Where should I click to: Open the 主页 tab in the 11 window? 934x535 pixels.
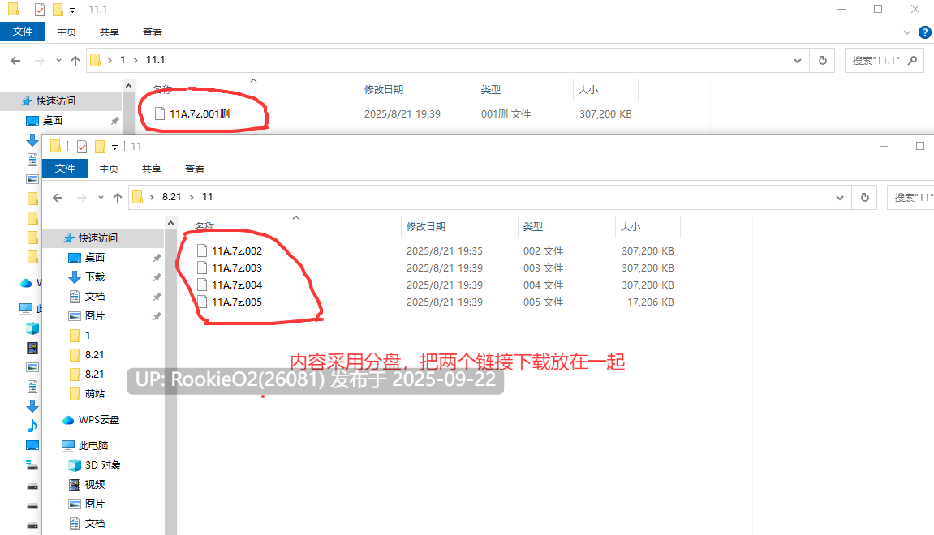tap(109, 169)
